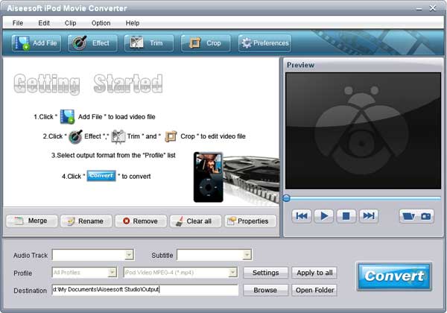
Task: Open the Option menu
Action: pyautogui.click(x=101, y=23)
